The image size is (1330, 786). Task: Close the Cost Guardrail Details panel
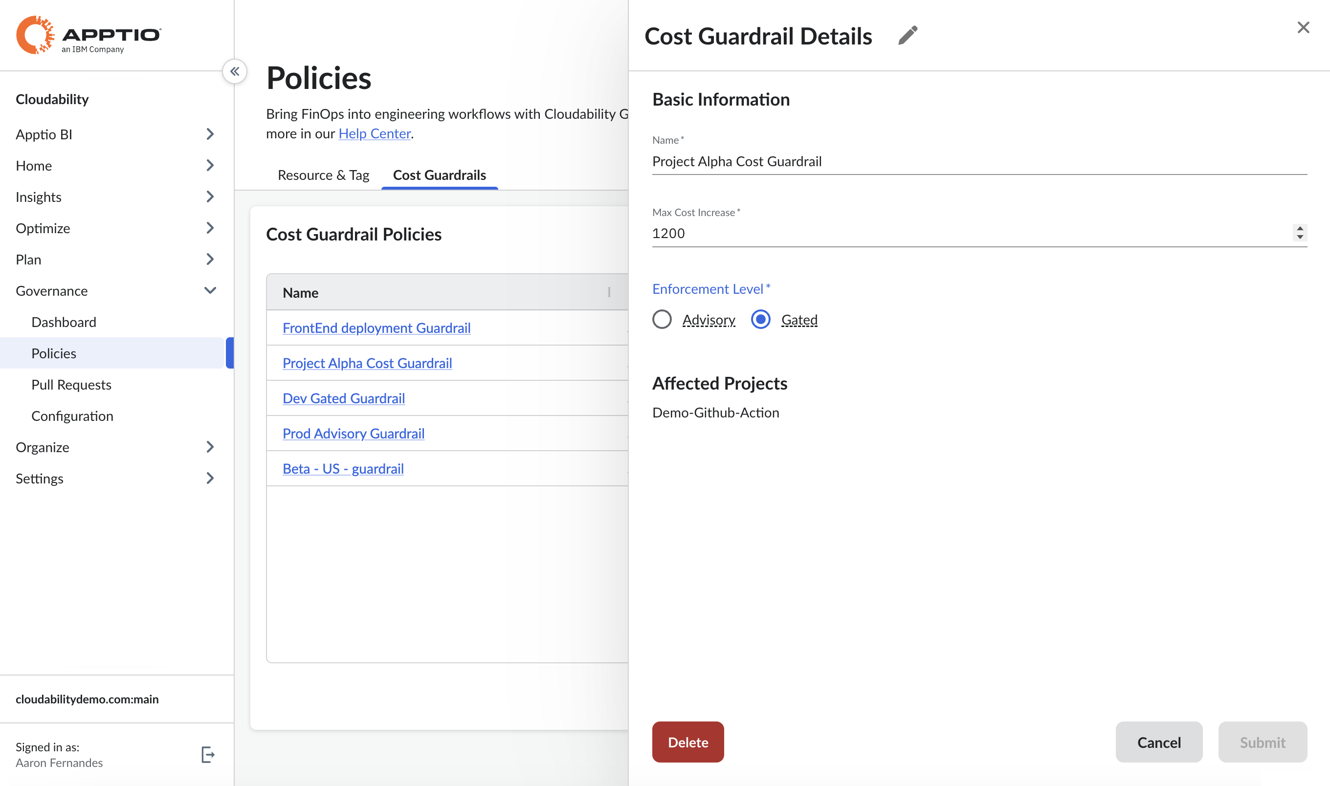[x=1304, y=27]
